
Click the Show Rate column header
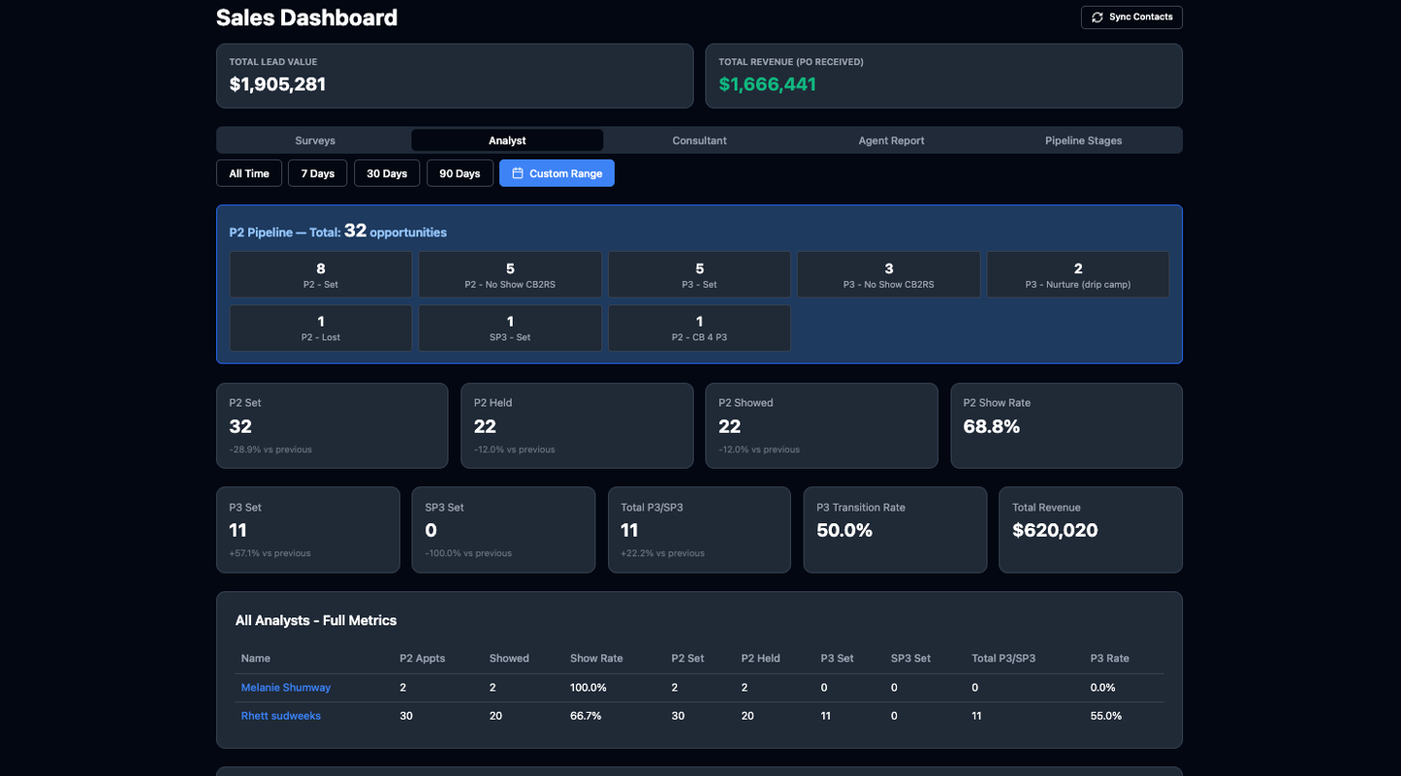596,658
